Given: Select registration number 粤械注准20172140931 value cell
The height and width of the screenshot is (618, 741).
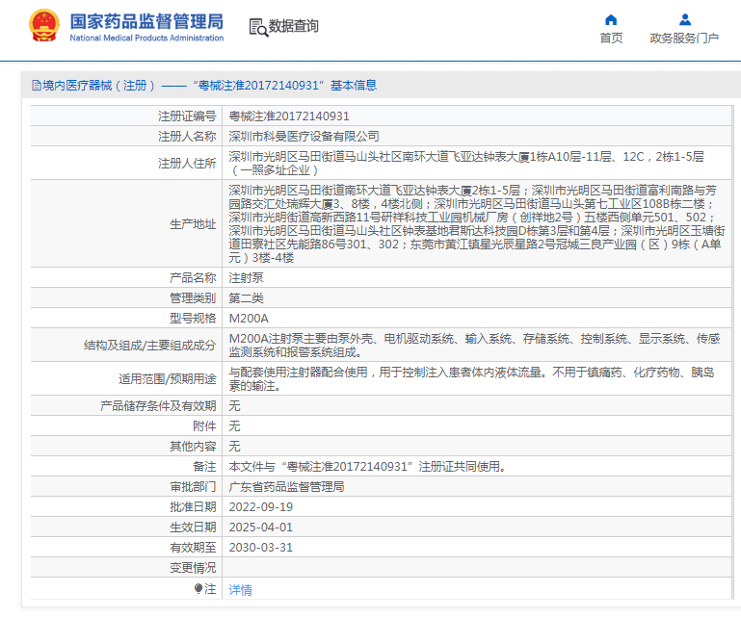Looking at the screenshot, I should pyautogui.click(x=476, y=116).
